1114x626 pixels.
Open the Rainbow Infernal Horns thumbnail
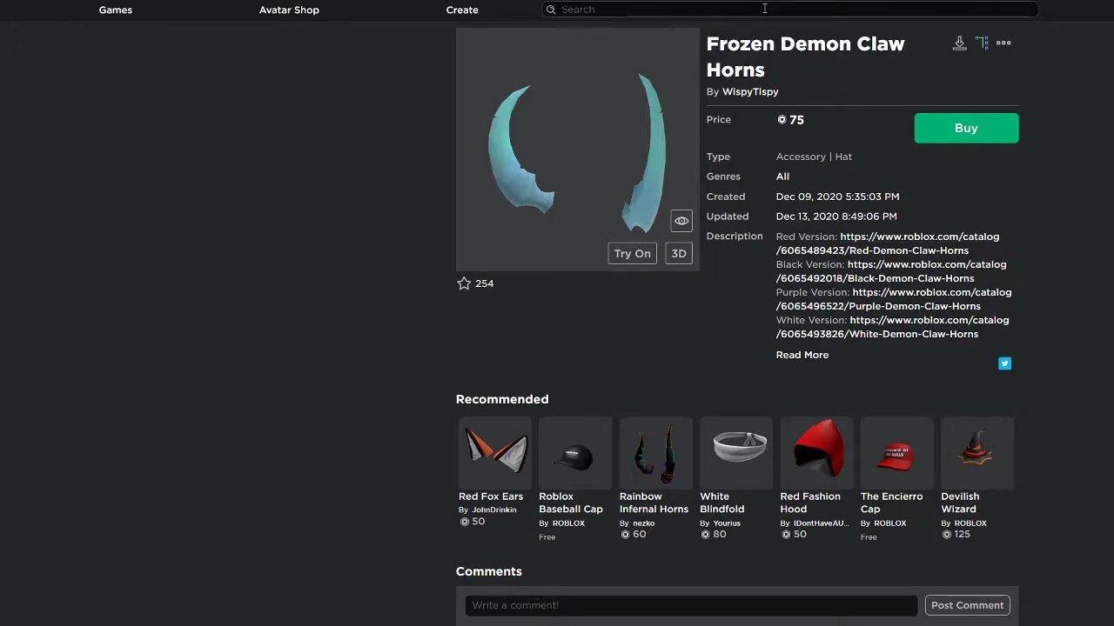[x=655, y=452]
